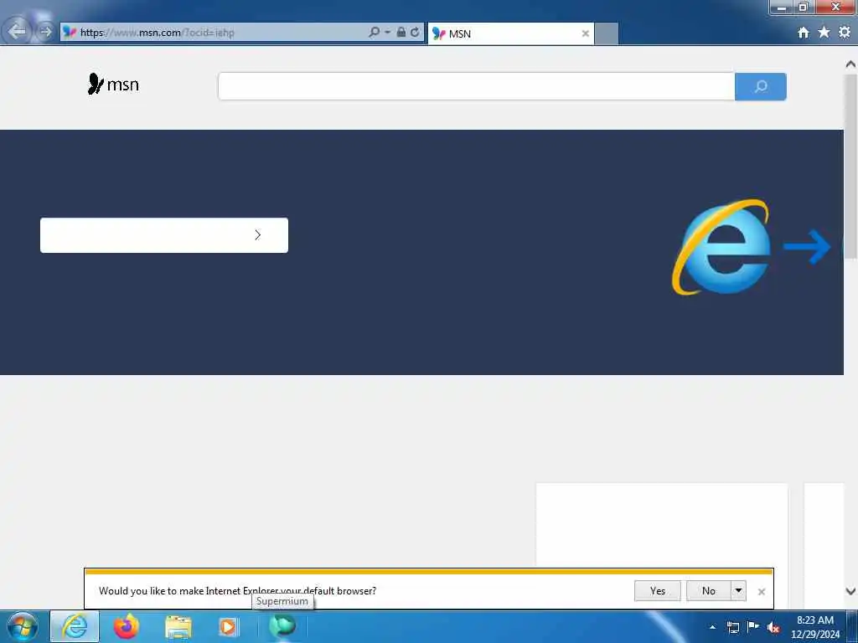Close the MSN tab
Screen dimensions: 858x643
pyautogui.click(x=585, y=33)
